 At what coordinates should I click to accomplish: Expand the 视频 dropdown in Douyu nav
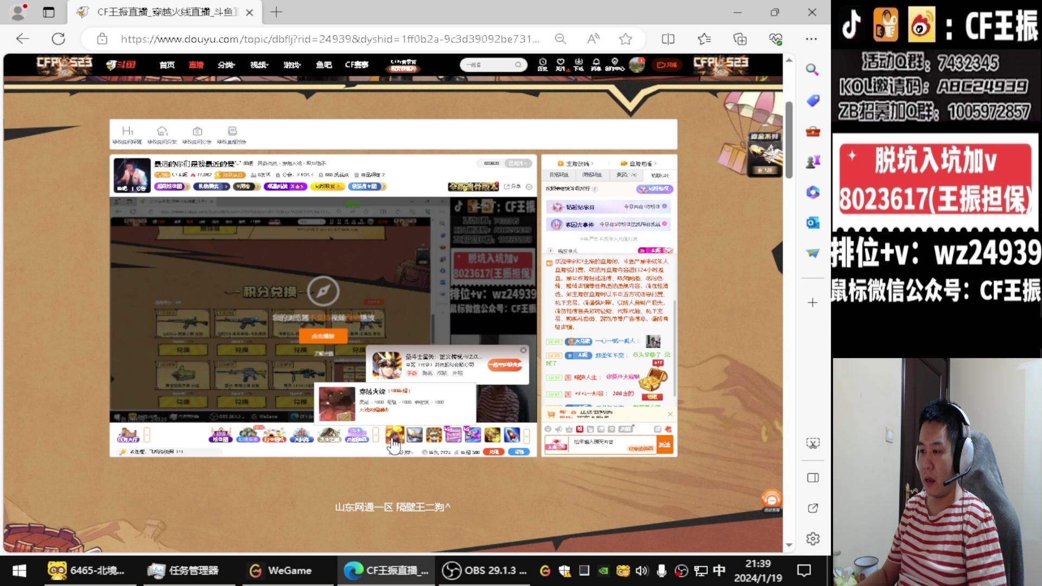click(x=259, y=65)
